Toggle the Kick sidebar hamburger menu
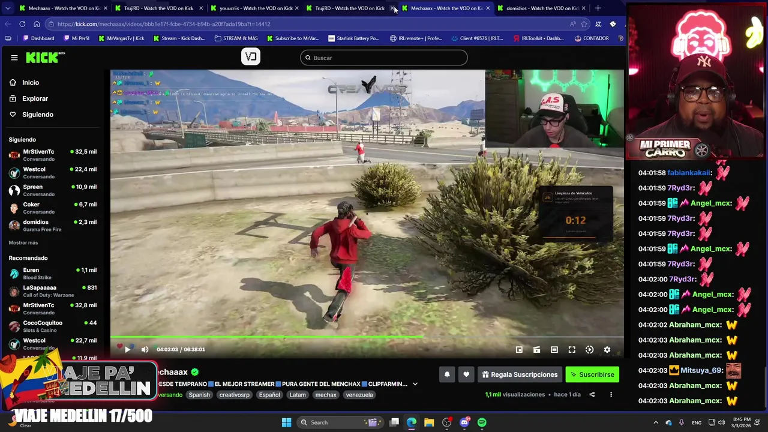This screenshot has height=432, width=768. (14, 58)
